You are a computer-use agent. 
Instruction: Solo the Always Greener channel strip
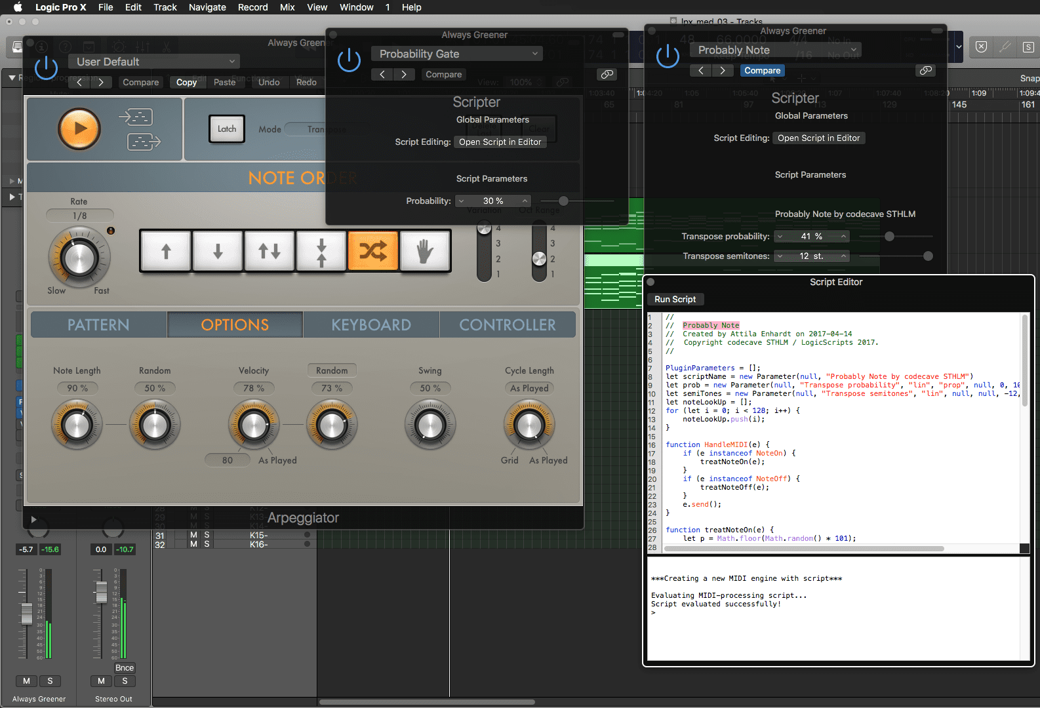50,681
